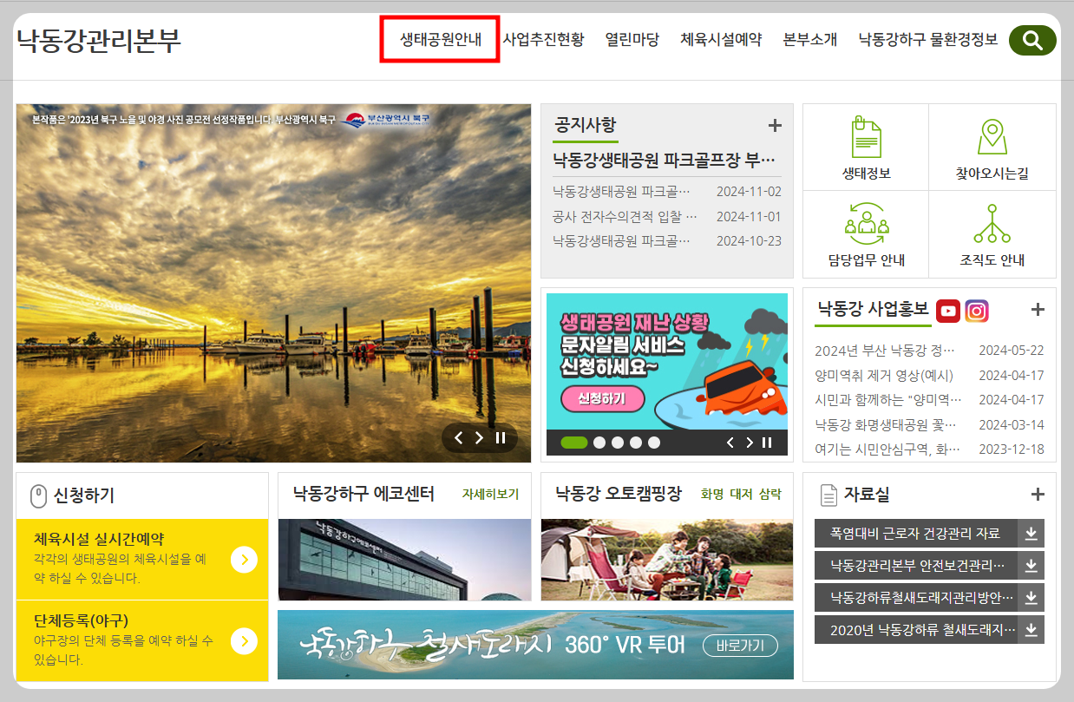
Task: Open notice 공사 전자수의견적 입찰
Action: (625, 216)
